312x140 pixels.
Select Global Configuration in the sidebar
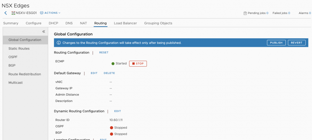pos(25,40)
